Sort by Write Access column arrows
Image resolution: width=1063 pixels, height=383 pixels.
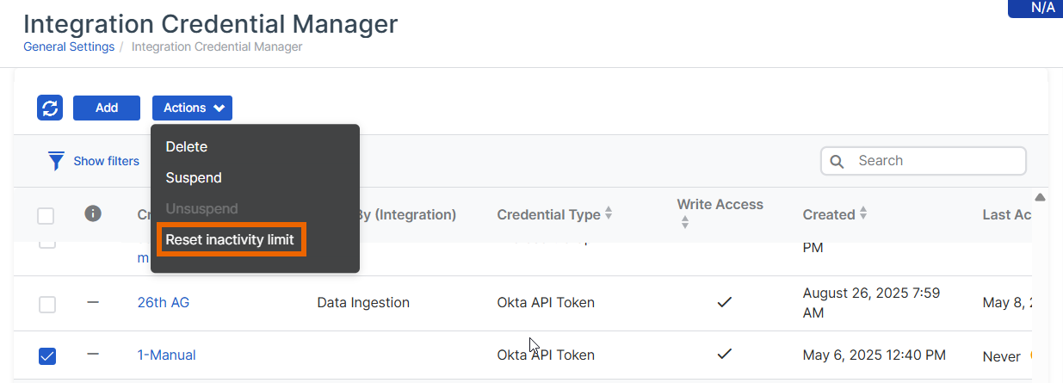point(685,222)
